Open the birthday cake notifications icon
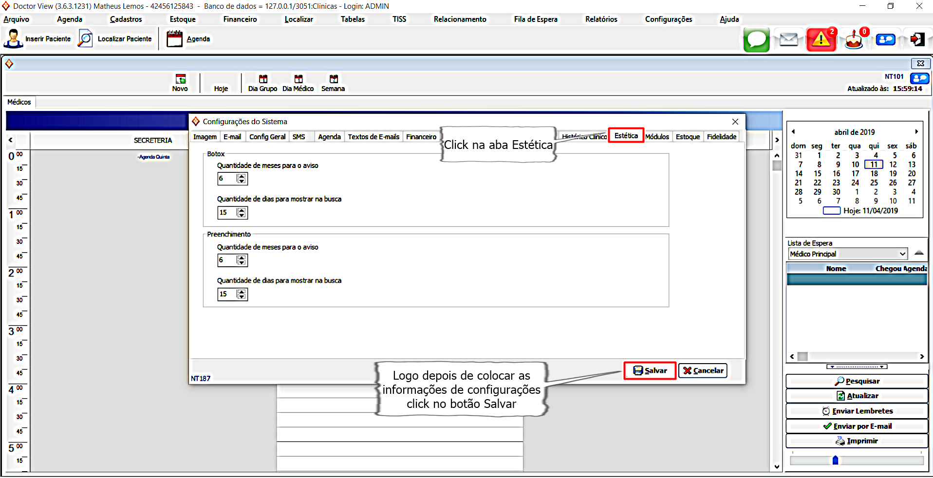This screenshot has width=933, height=478. [853, 40]
